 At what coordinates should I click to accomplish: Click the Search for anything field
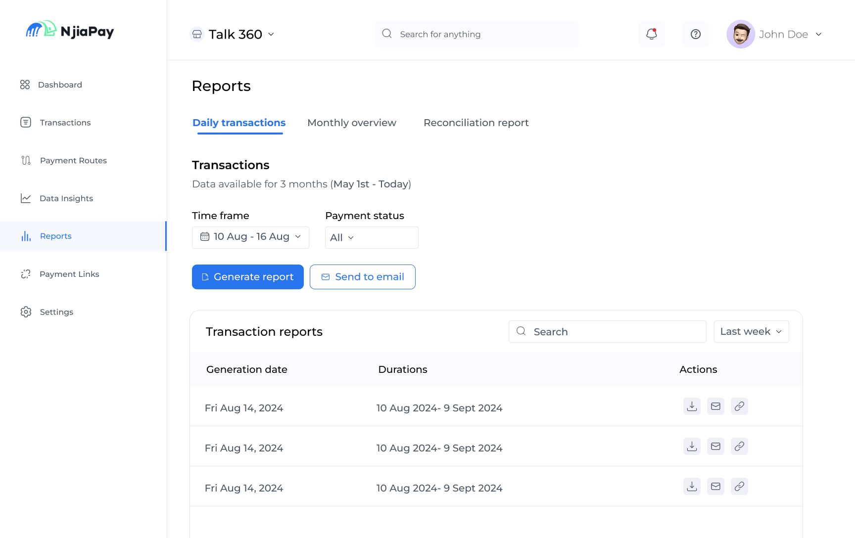(476, 34)
